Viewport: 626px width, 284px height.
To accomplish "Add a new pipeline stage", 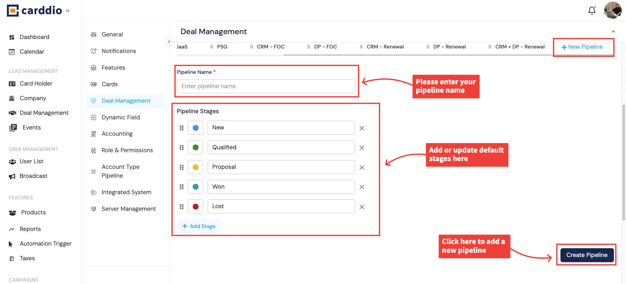I will (199, 226).
